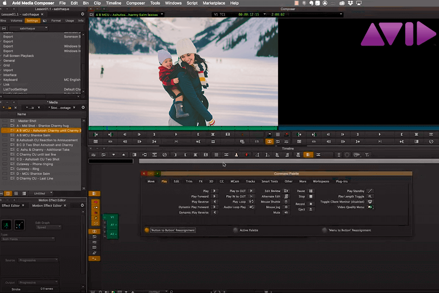Toggle the V1 track selector
Screen dimensions: 439x293
click(112, 217)
